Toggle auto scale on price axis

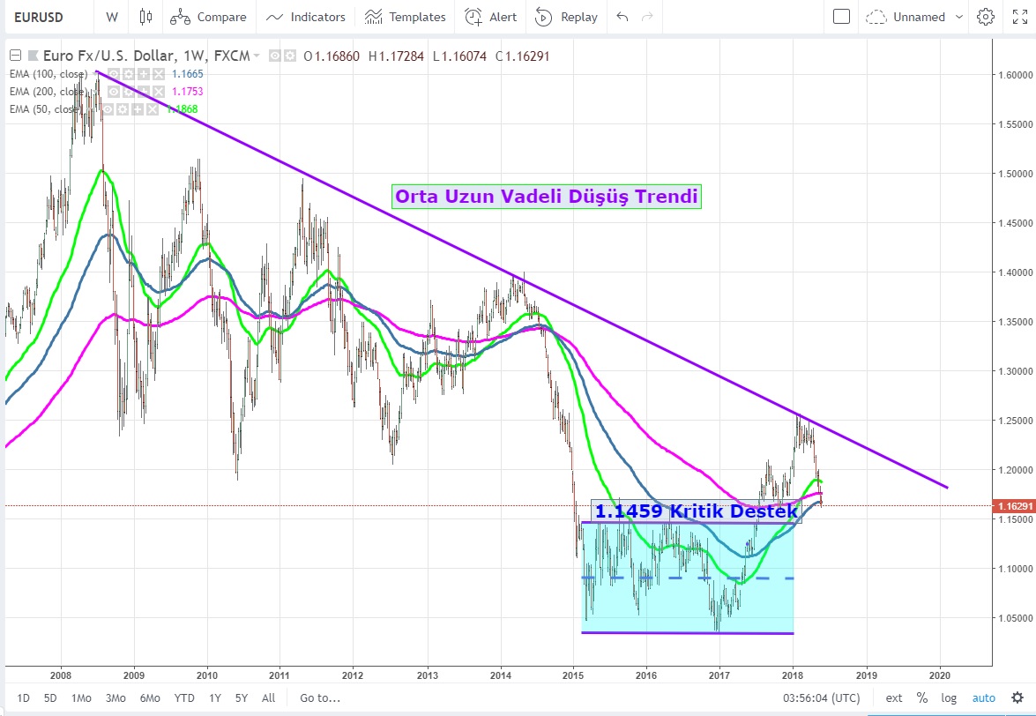point(983,697)
